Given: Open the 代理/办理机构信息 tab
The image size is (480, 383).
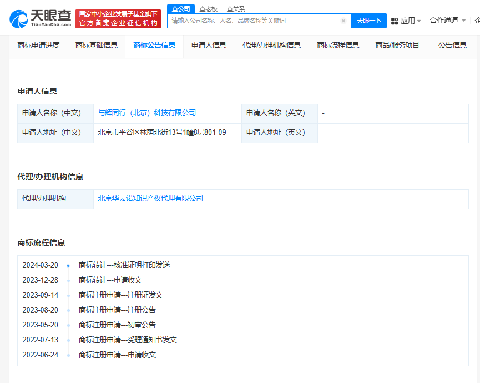Looking at the screenshot, I should click(x=271, y=45).
